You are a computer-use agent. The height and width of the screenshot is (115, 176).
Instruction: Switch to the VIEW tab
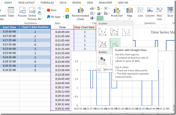[90, 3]
